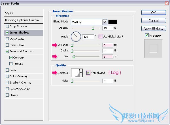Click the Size value field showing 6
The width and height of the screenshot is (170, 125).
pos(108,57)
